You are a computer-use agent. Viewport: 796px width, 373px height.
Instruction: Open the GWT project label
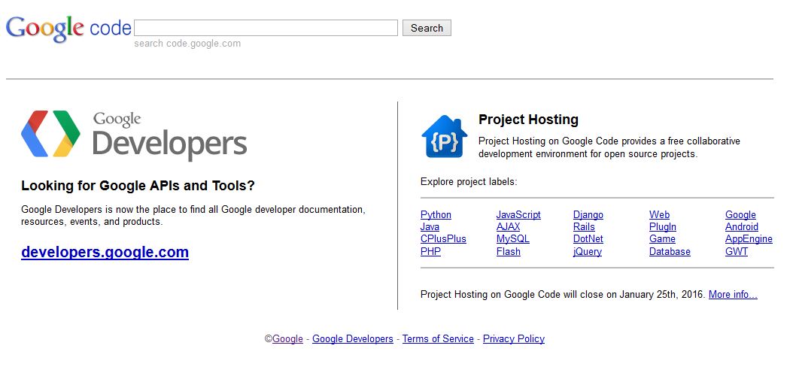coord(737,252)
